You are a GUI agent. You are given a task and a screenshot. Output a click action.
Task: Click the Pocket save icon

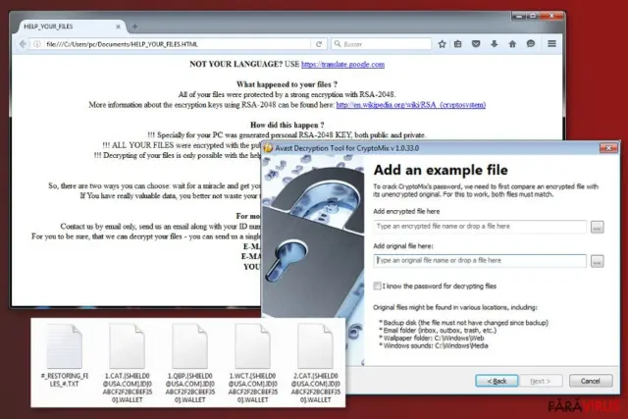click(x=476, y=44)
